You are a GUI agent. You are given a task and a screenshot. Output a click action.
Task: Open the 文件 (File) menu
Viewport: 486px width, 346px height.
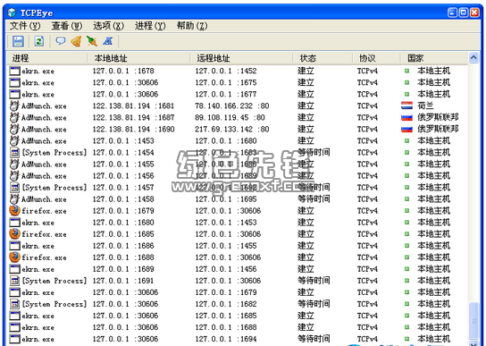[x=25, y=26]
